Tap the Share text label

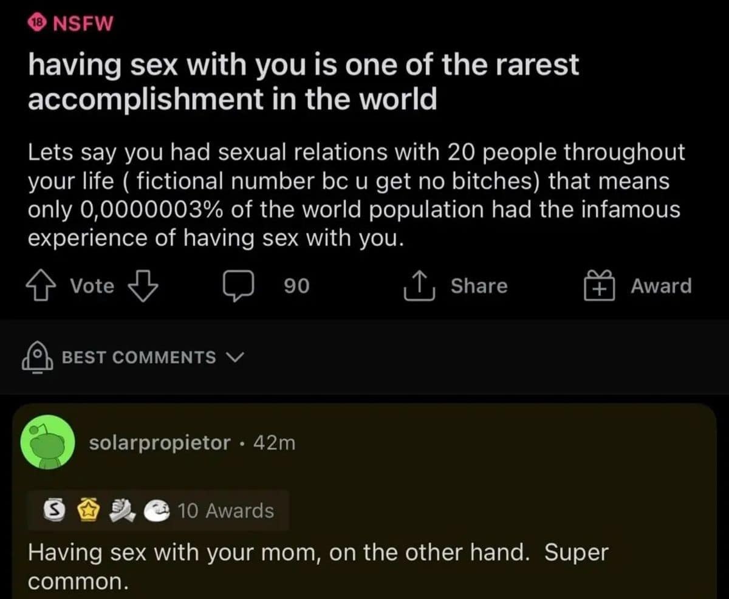tap(479, 286)
